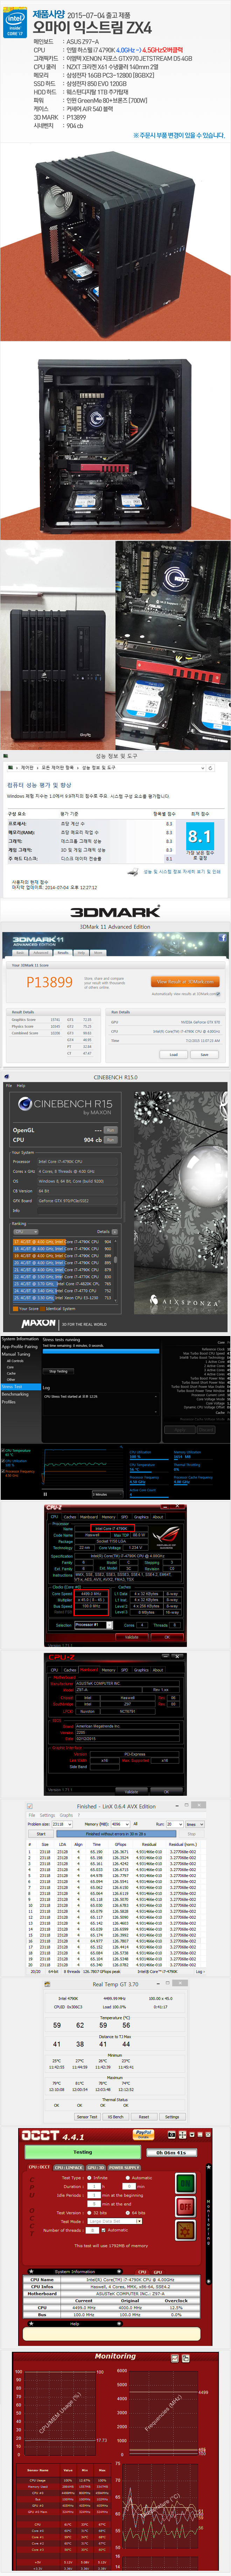Screen dimensions: 231x2576
Task: Click the Cinebench R15 sphere logo
Action: [x=24, y=1104]
